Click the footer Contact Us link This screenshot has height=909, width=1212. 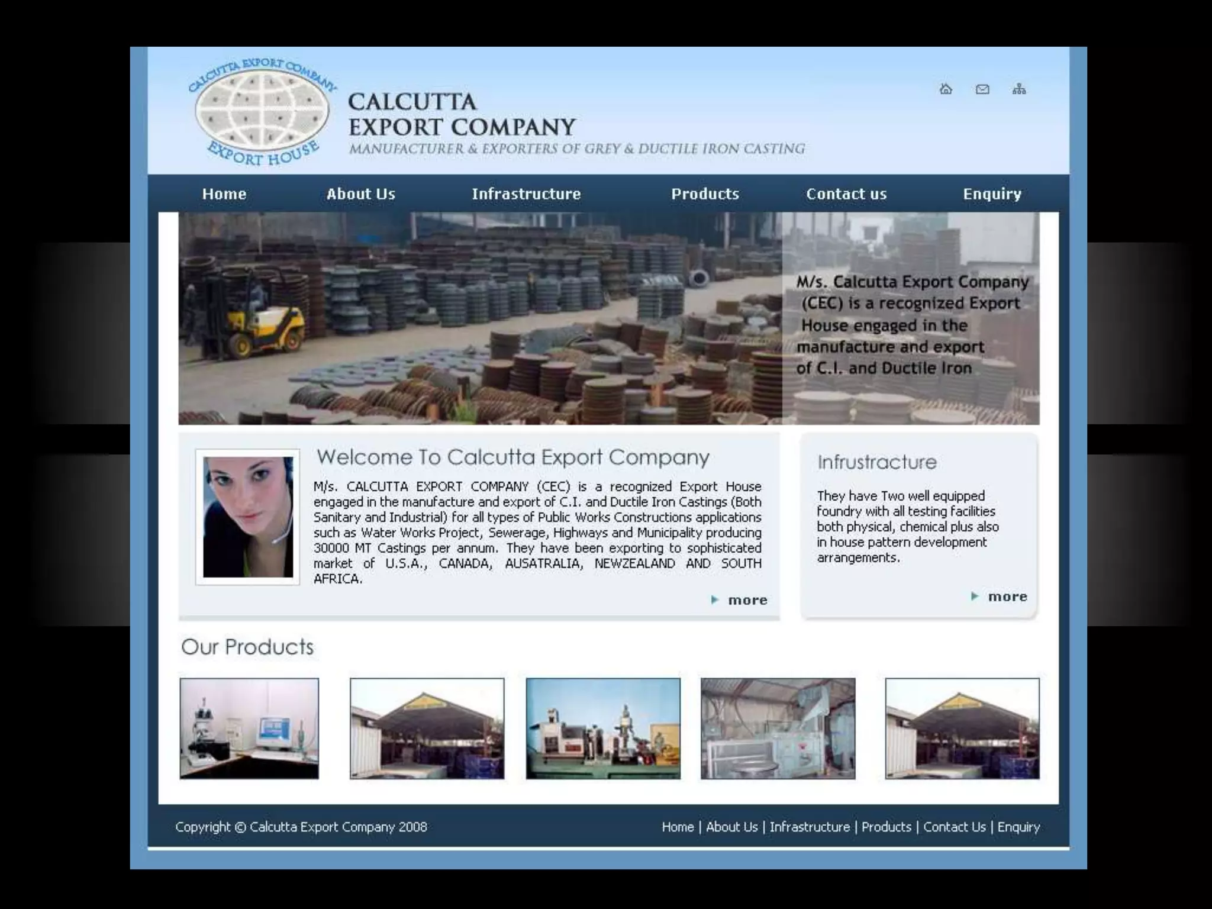954,827
